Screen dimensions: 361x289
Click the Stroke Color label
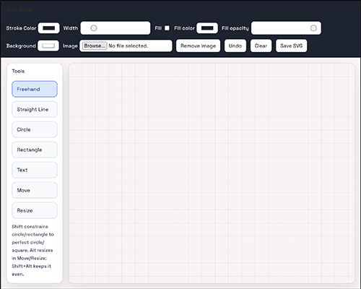point(21,28)
